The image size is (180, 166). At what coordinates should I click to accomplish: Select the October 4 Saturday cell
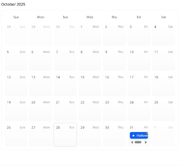point(163,34)
